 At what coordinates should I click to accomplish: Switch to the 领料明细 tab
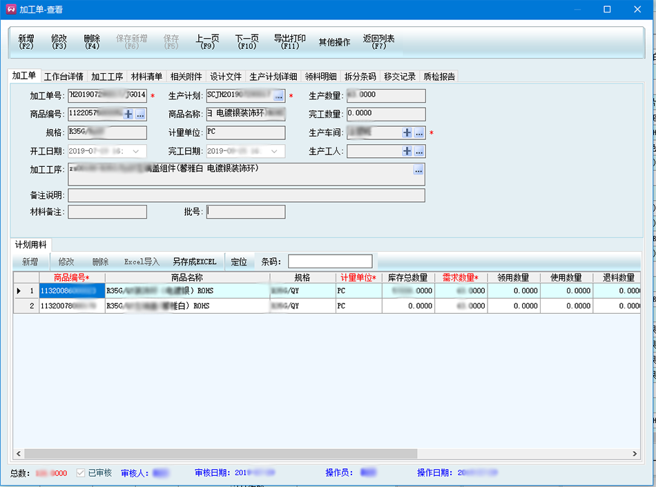click(x=320, y=77)
